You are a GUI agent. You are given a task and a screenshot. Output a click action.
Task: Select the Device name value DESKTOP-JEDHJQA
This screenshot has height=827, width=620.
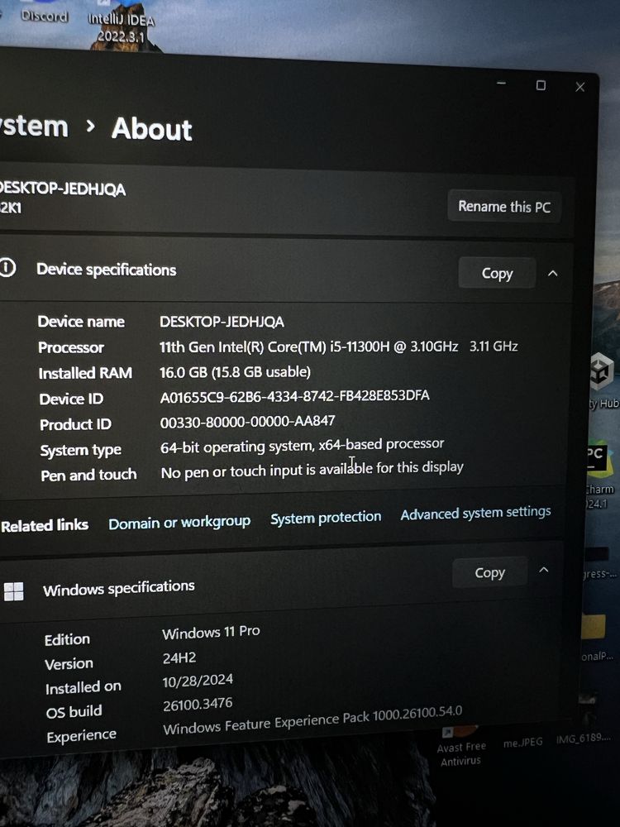click(x=222, y=322)
